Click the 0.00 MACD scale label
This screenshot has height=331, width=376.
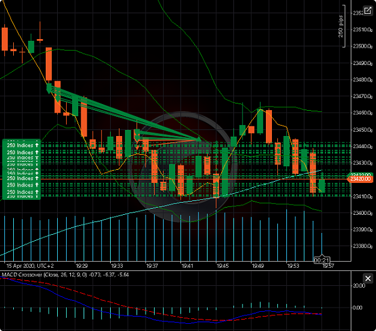357,308
